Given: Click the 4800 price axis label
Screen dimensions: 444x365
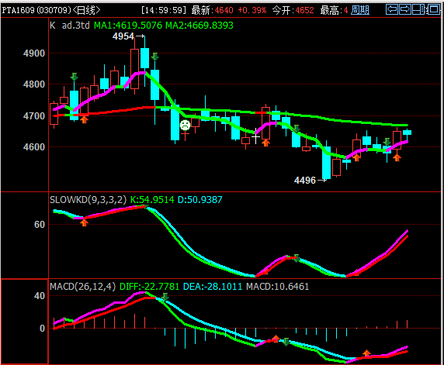Looking at the screenshot, I should (34, 84).
